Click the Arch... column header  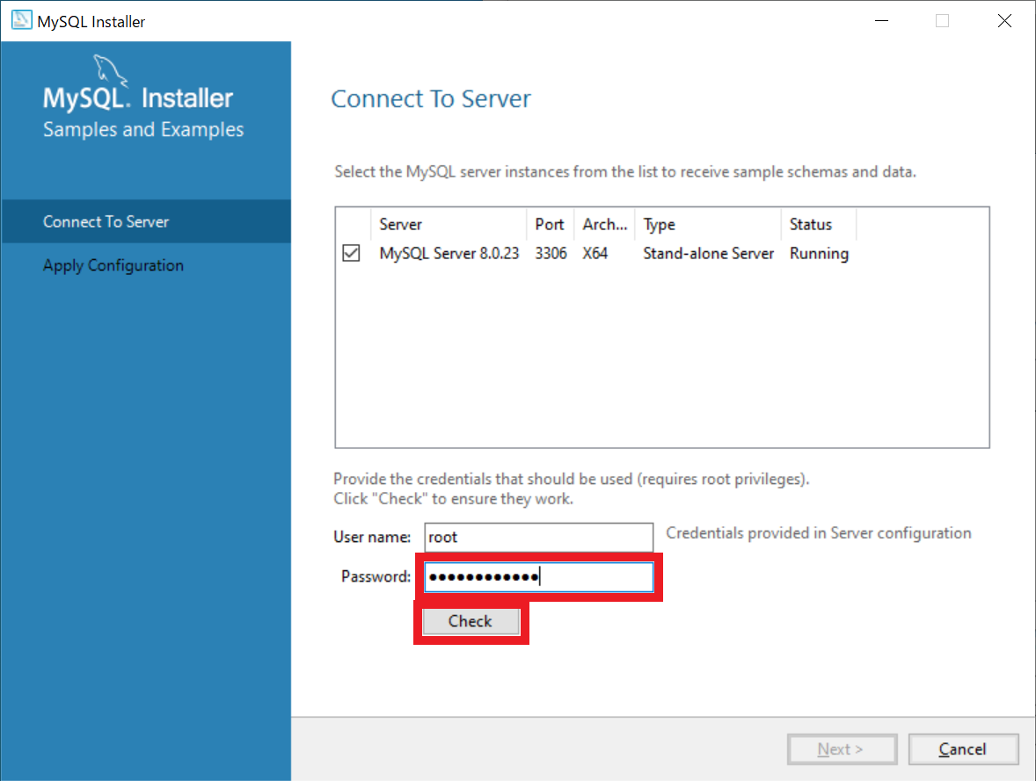(x=604, y=225)
